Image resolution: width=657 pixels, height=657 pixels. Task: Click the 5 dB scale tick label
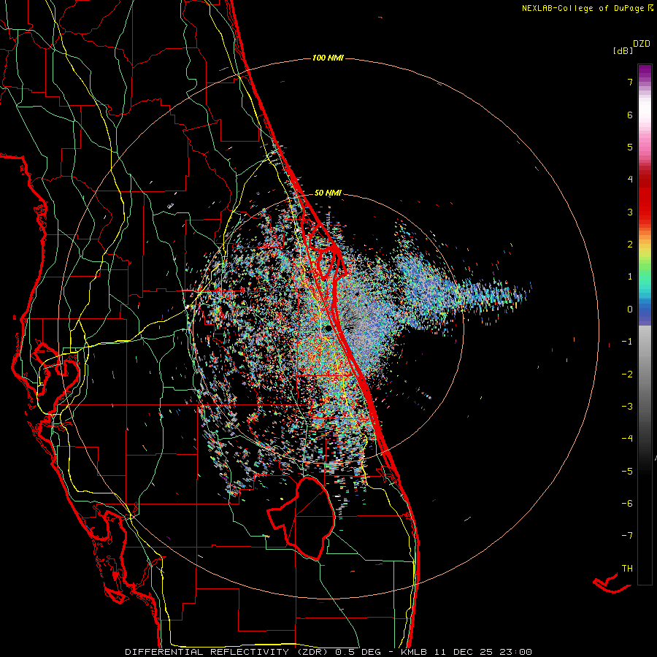(x=630, y=147)
